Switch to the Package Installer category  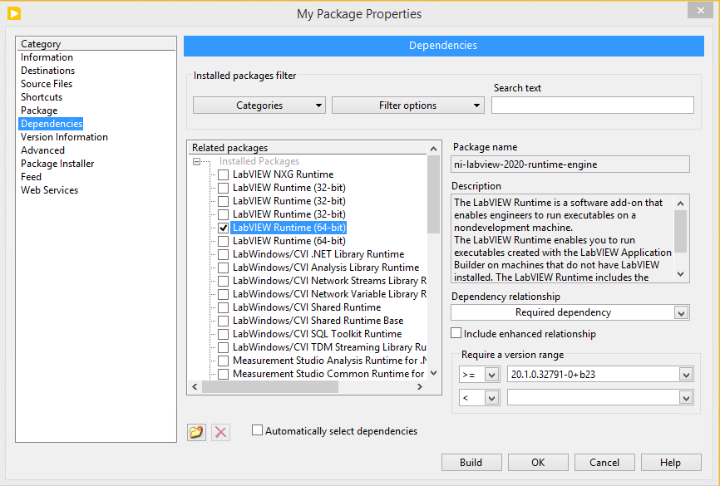tap(57, 163)
